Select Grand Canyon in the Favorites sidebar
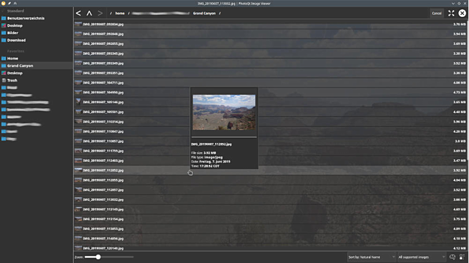 [20, 65]
